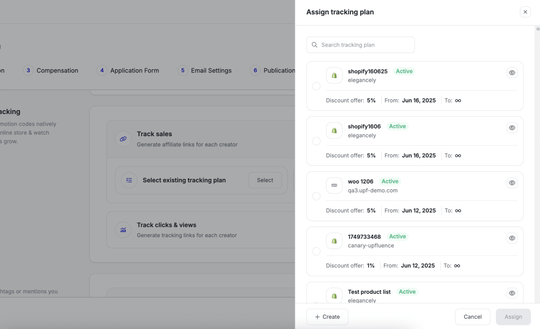Click the Active badge of shopify160625
The width and height of the screenshot is (540, 329).
click(404, 71)
